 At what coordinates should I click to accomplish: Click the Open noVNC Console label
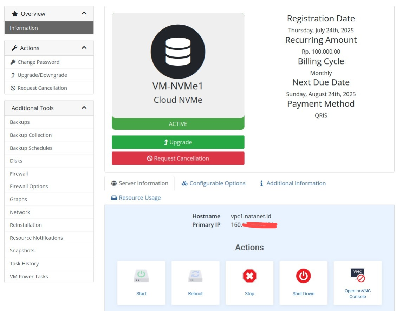[358, 293]
